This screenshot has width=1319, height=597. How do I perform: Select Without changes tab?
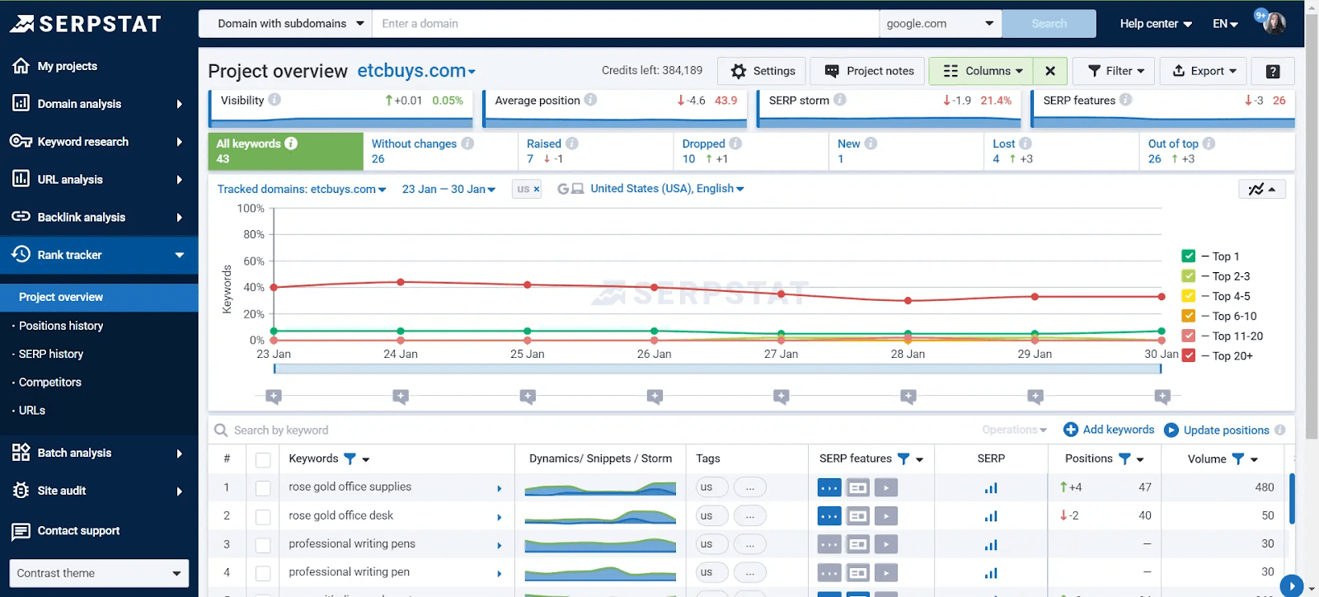(x=440, y=151)
